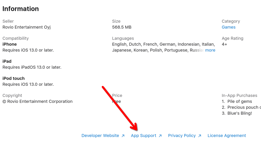Click the In-App Purchases label
The image size is (261, 147).
(239, 96)
